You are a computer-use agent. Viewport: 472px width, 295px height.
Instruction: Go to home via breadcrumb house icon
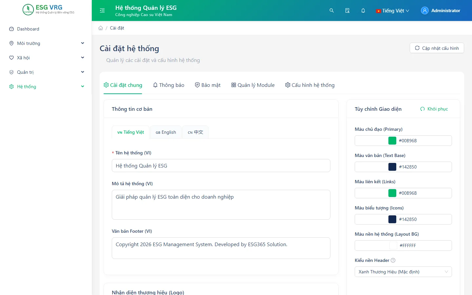coord(101,28)
